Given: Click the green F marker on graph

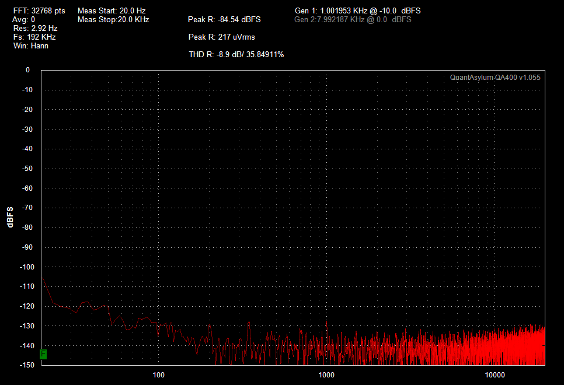Looking at the screenshot, I should [x=43, y=354].
